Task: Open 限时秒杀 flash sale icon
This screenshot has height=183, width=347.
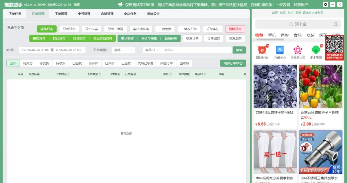Action: click(x=262, y=50)
